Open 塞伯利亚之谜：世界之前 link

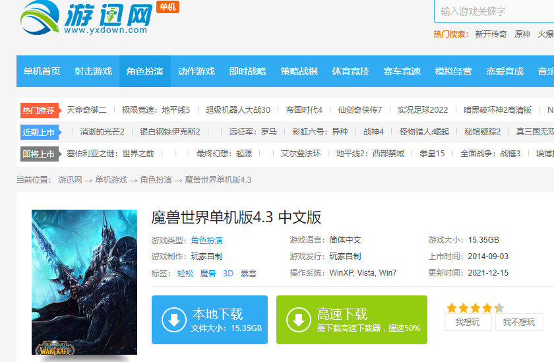click(110, 154)
